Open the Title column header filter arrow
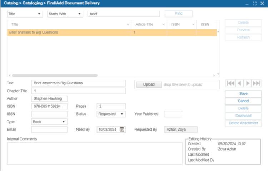This screenshot has width=268, height=171. pos(128,24)
